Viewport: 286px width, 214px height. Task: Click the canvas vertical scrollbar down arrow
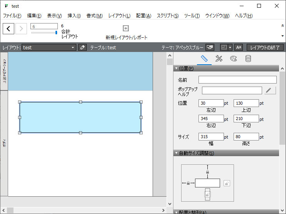[170, 204]
